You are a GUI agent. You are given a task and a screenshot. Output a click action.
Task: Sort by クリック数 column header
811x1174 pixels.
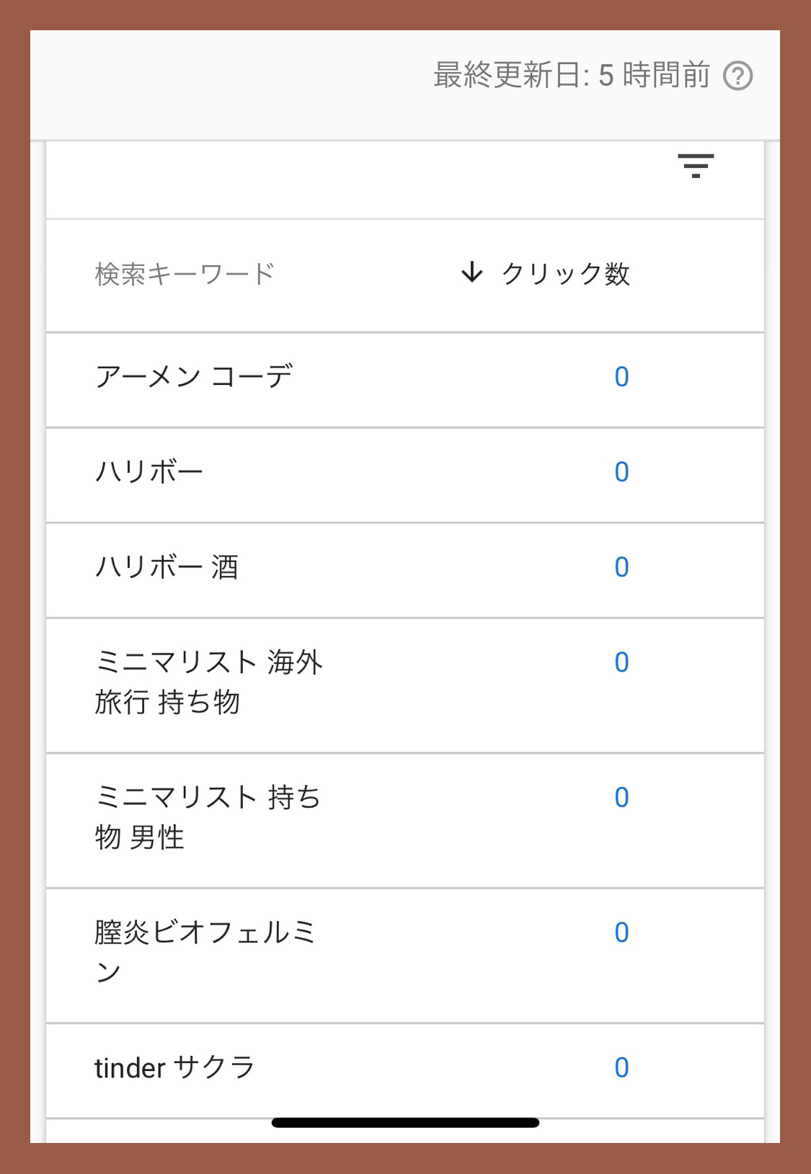pos(565,274)
